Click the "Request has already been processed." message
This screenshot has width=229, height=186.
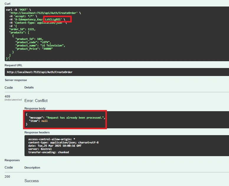pyautogui.click(x=75, y=118)
